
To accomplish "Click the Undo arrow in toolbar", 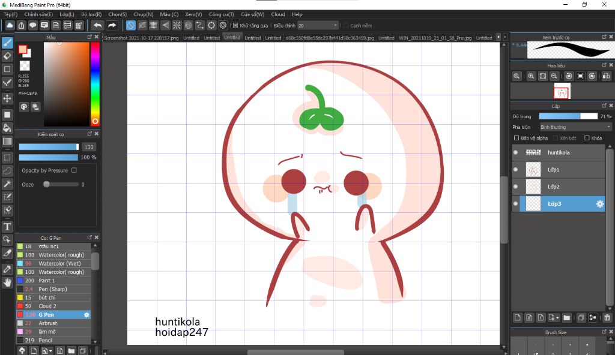I will click(x=97, y=25).
